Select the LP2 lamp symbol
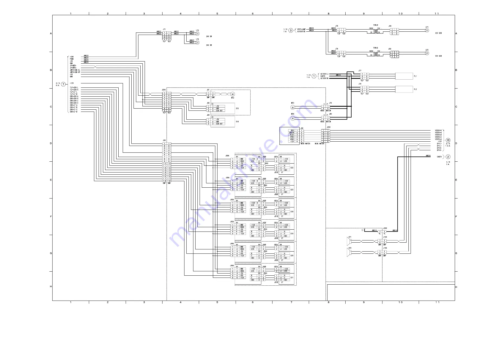 click(x=427, y=53)
